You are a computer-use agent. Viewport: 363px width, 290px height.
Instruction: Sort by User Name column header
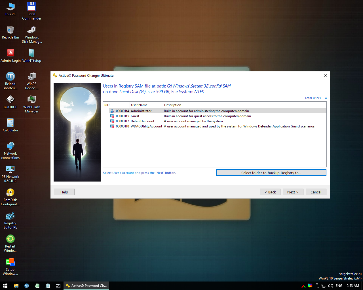146,105
